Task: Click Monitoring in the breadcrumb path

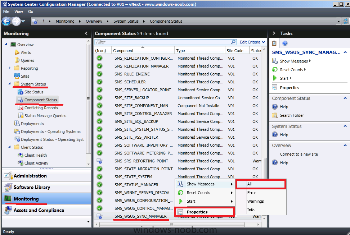Action: tap(65, 22)
